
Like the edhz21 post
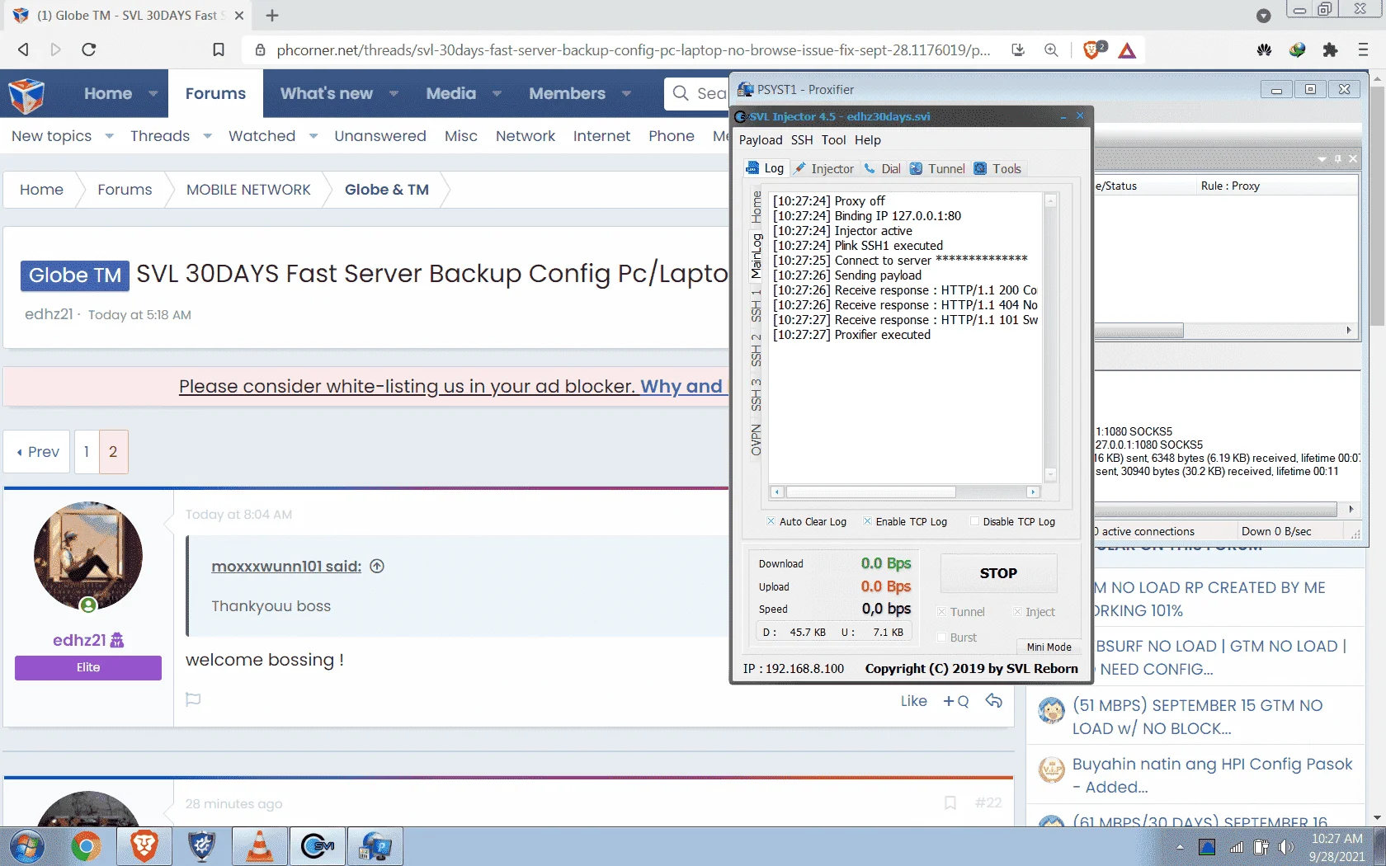coord(914,701)
